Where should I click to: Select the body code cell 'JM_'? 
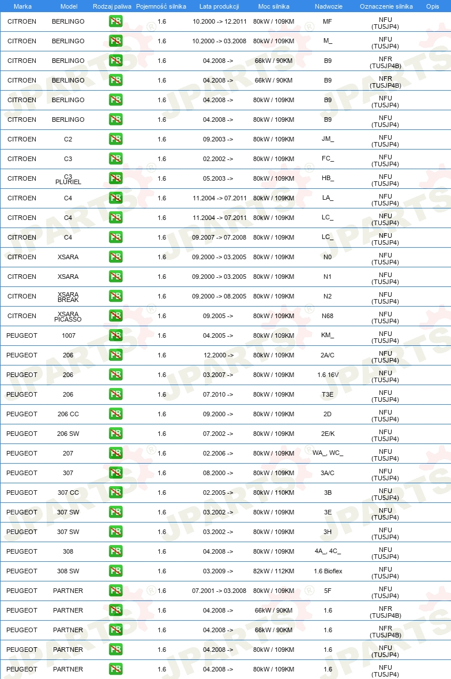click(328, 139)
